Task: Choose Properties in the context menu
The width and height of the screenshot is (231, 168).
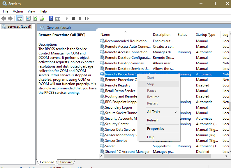Action: [x=158, y=129]
